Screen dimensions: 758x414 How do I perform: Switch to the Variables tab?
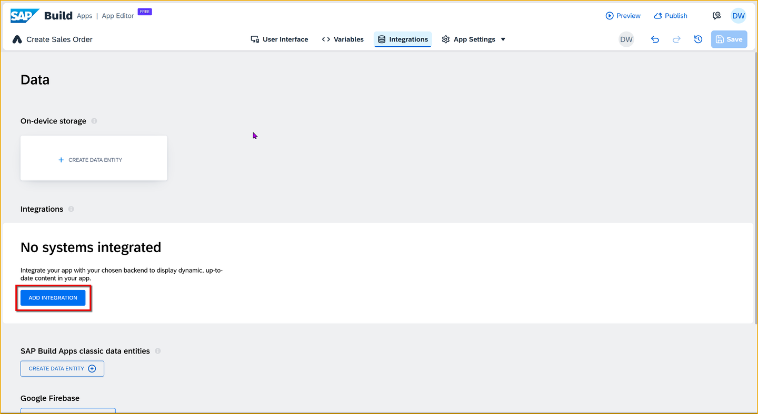coord(343,39)
